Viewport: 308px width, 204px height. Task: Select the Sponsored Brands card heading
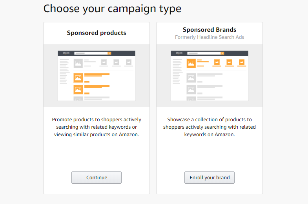coord(210,30)
